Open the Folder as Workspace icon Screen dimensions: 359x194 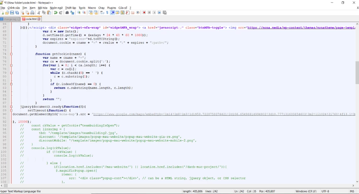[132, 13]
